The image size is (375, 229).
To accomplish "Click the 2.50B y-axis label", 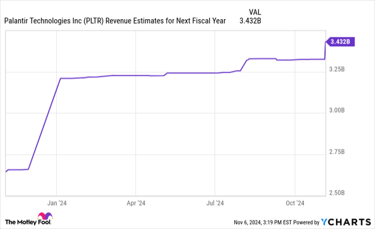I will pyautogui.click(x=339, y=193).
